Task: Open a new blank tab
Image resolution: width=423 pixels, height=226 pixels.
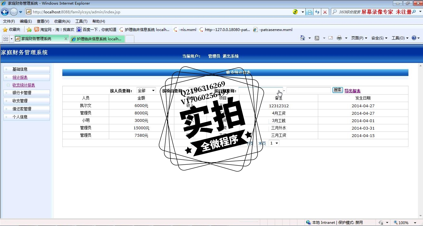Action: click(130, 39)
